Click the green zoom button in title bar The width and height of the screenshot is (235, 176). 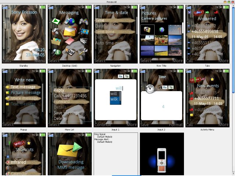[229, 2]
